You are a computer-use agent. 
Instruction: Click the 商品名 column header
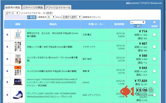53,24
